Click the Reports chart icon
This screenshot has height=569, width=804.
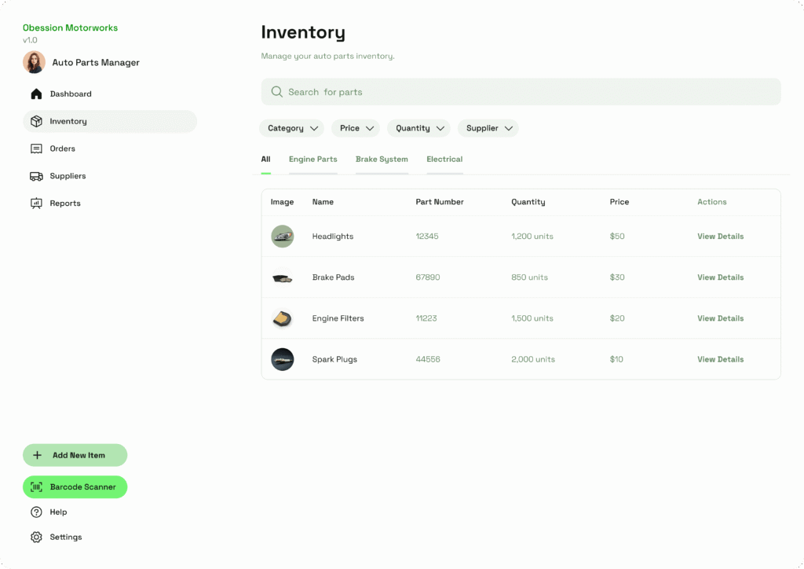pyautogui.click(x=36, y=204)
